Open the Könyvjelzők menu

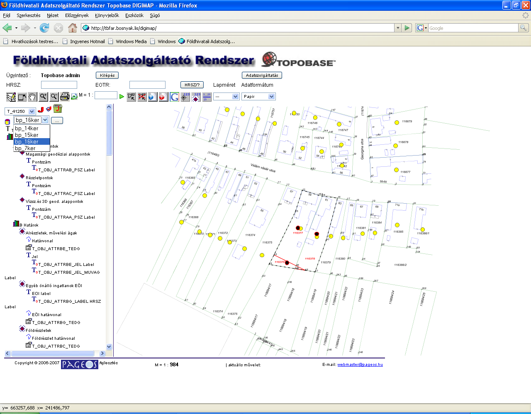click(107, 15)
